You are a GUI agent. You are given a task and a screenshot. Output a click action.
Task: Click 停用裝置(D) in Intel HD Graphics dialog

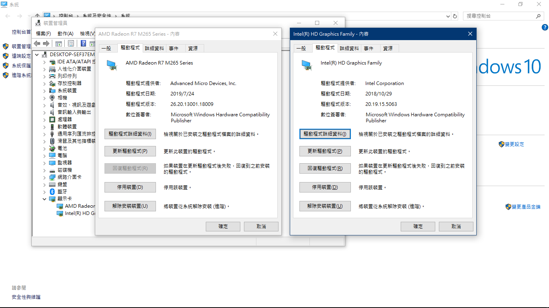point(325,187)
